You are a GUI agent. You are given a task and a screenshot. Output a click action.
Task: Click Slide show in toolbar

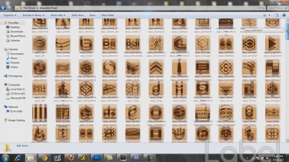[x=78, y=15]
